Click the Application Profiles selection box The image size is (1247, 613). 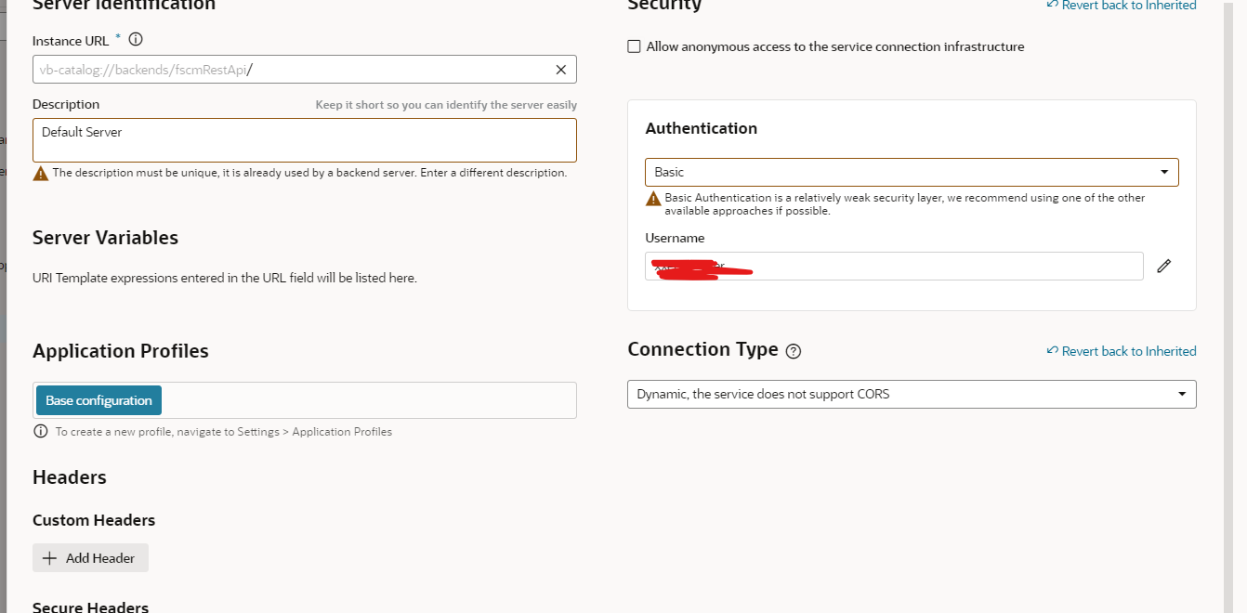pos(305,400)
